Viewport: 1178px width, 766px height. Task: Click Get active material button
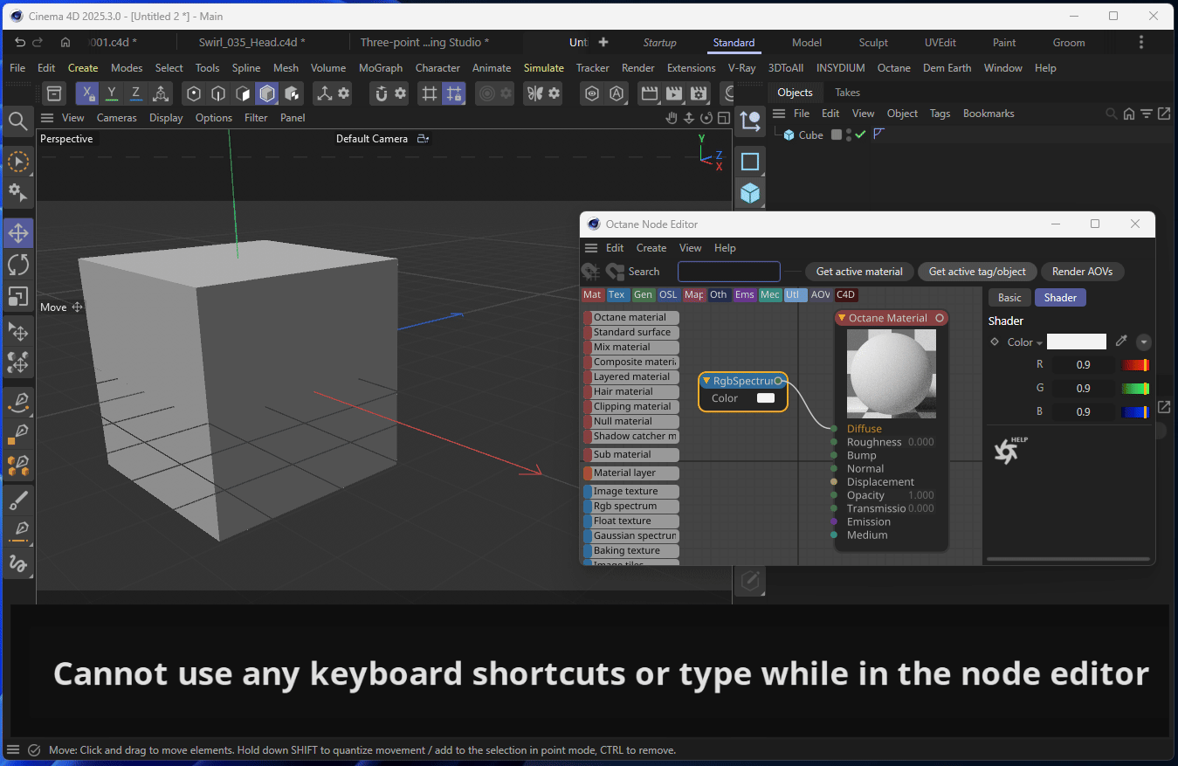point(859,272)
